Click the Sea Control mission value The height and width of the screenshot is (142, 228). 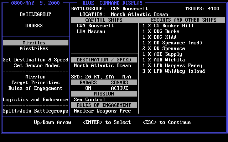pos(89,99)
